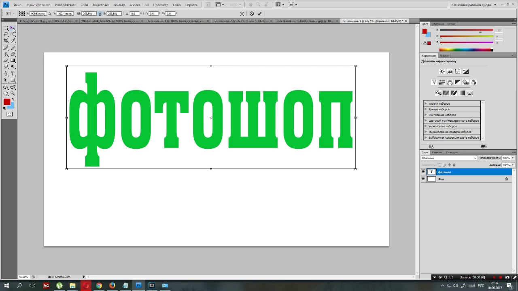The height and width of the screenshot is (291, 518).
Task: Enable Quick Mask mode
Action: [9, 114]
